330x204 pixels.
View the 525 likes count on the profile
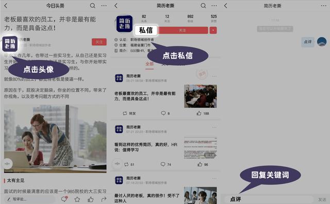pos(213,18)
